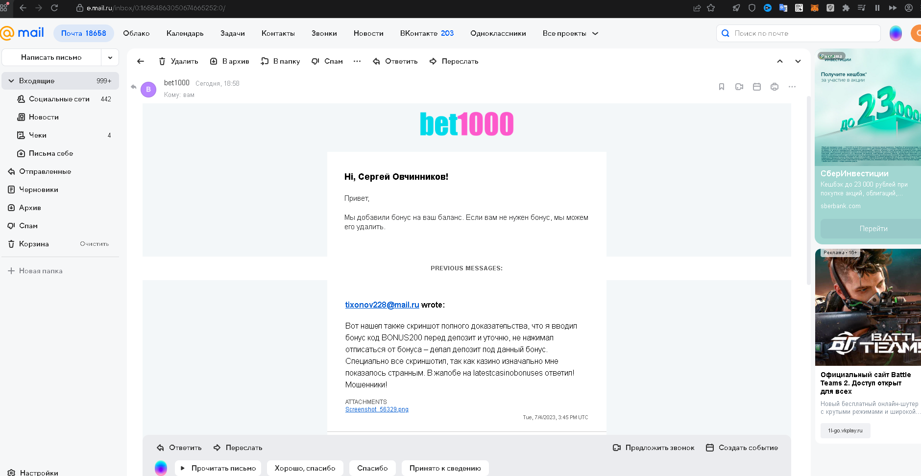Image resolution: width=921 pixels, height=476 pixels.
Task: Open Screenshot_56329.png attachment link
Action: pyautogui.click(x=377, y=409)
